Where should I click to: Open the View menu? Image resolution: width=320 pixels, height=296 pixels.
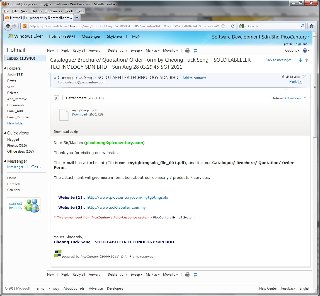25,11
